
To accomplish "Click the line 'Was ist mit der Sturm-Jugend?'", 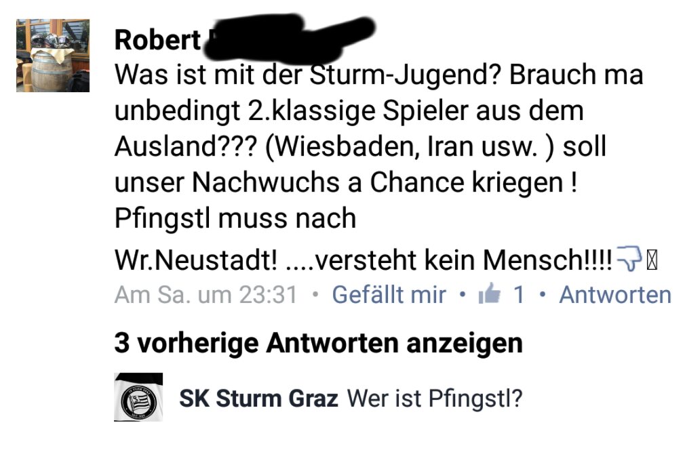I will [307, 75].
